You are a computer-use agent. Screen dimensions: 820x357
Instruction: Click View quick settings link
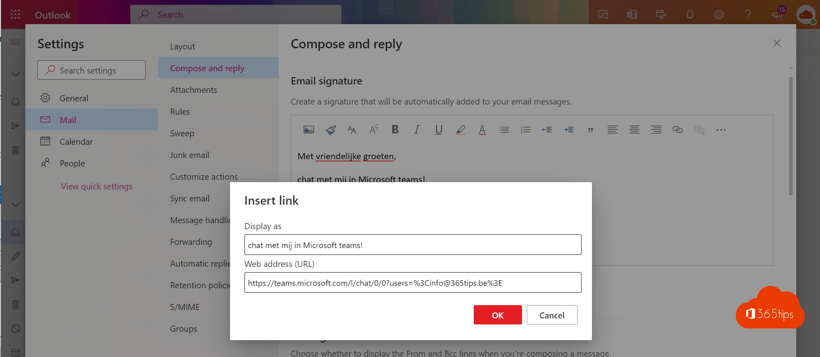click(97, 187)
